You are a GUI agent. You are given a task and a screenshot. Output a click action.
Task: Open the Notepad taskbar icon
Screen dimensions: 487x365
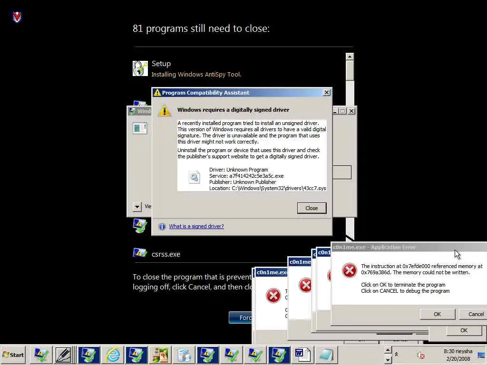(326, 355)
